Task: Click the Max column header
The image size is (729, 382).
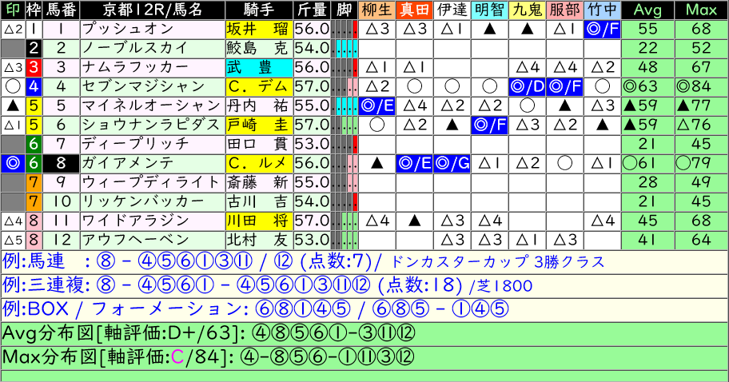Action: (701, 10)
